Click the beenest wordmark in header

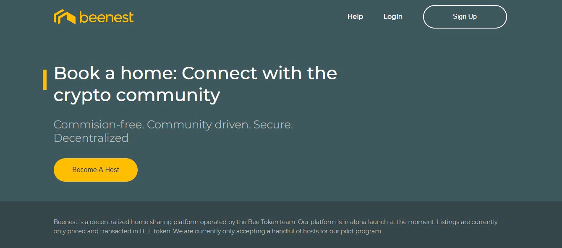click(x=106, y=17)
